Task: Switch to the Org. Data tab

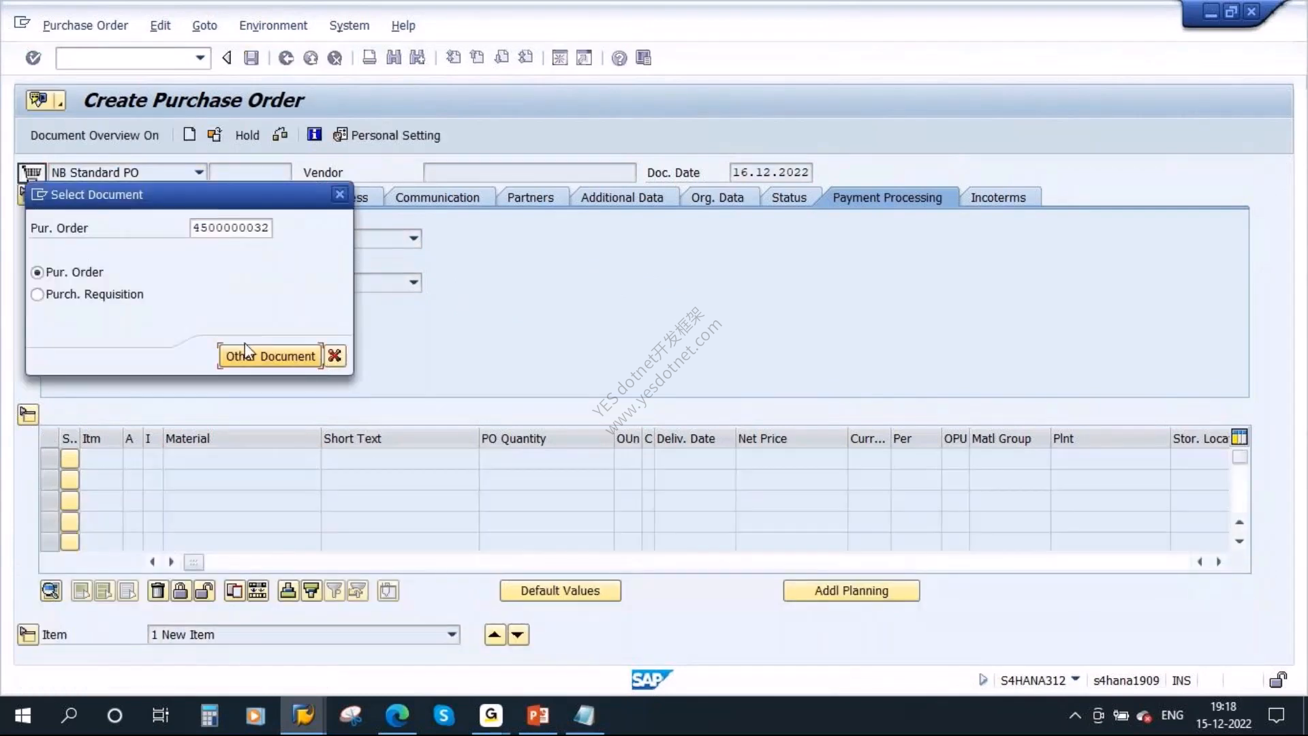Action: click(x=717, y=198)
